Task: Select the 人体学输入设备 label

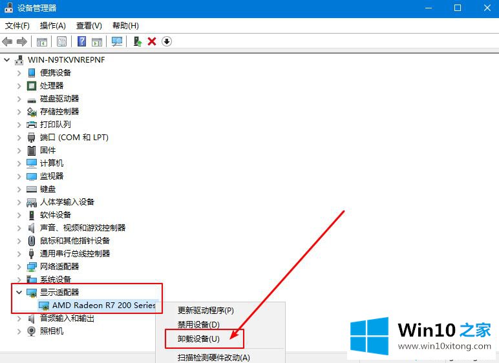Action: click(67, 202)
